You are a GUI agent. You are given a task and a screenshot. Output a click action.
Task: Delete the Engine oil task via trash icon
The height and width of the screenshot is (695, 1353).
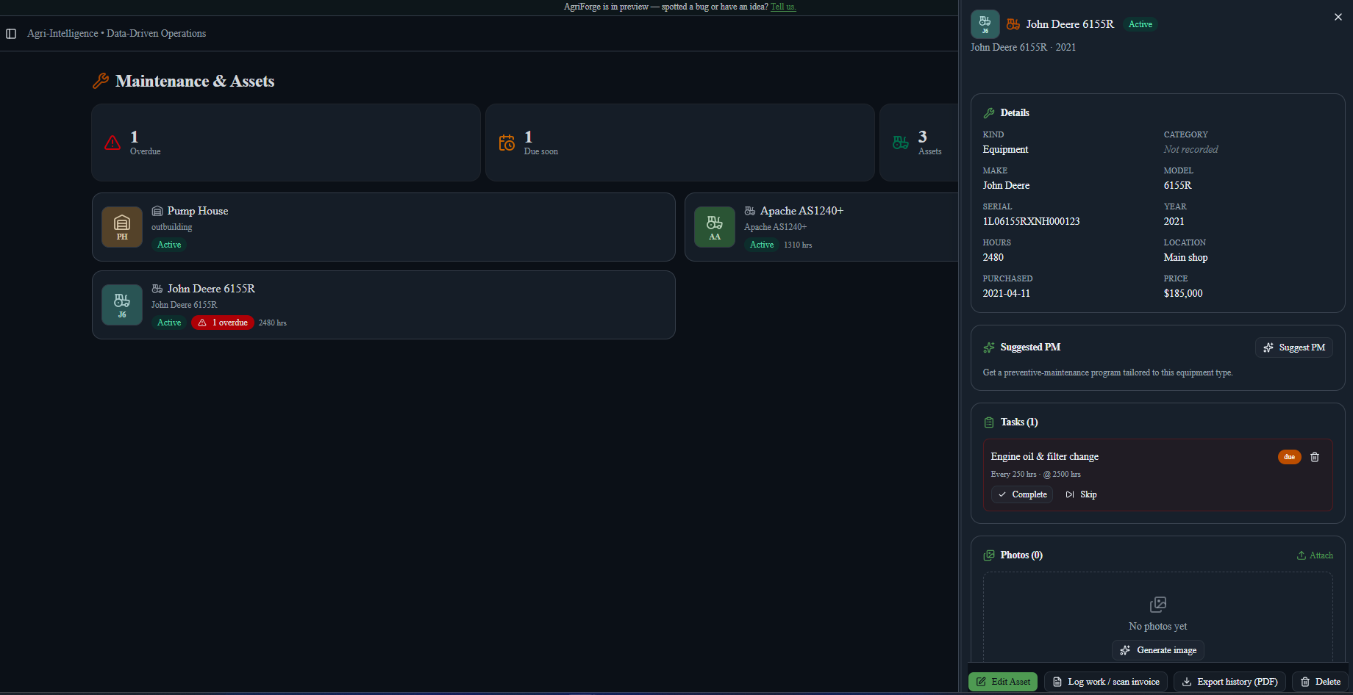point(1315,457)
